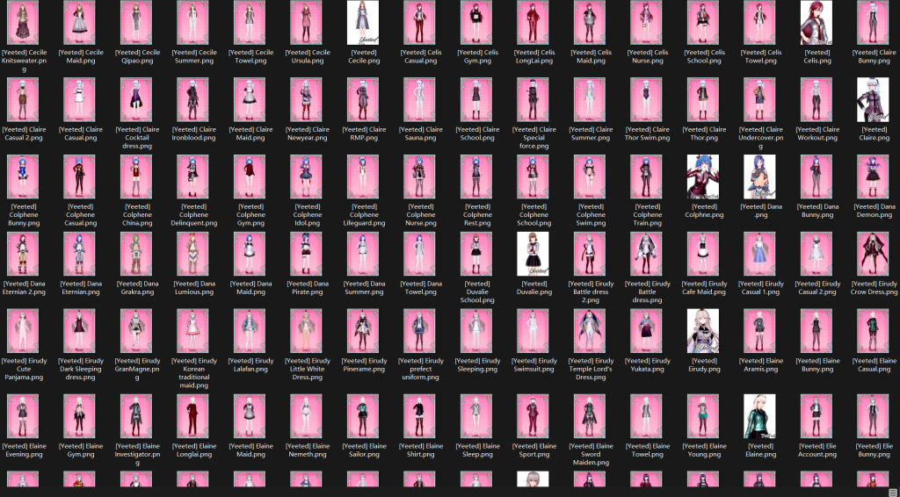
Task: Click [Yeeted] Eirudy Crow Dress.png
Action: coord(873,254)
